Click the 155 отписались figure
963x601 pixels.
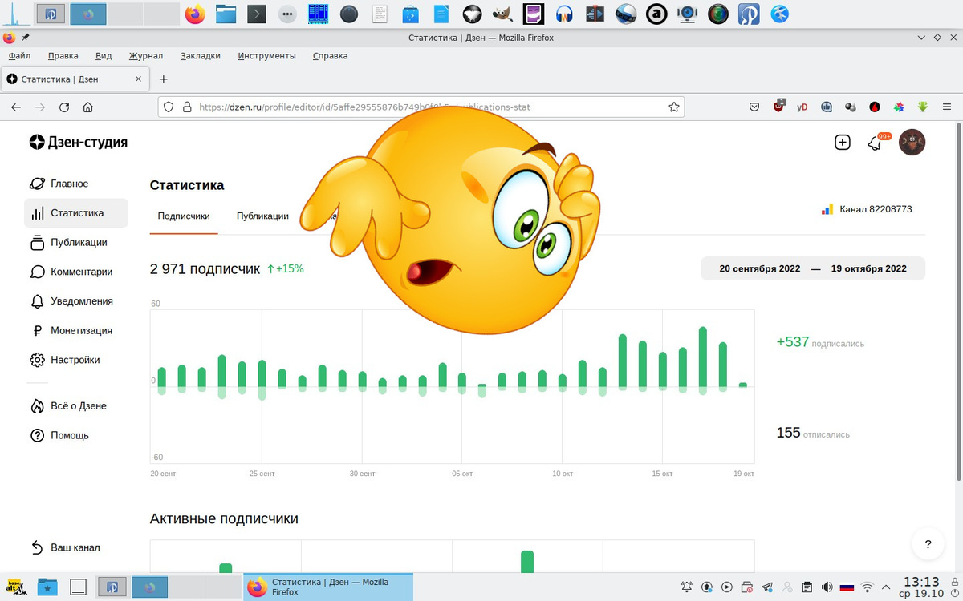click(x=813, y=433)
